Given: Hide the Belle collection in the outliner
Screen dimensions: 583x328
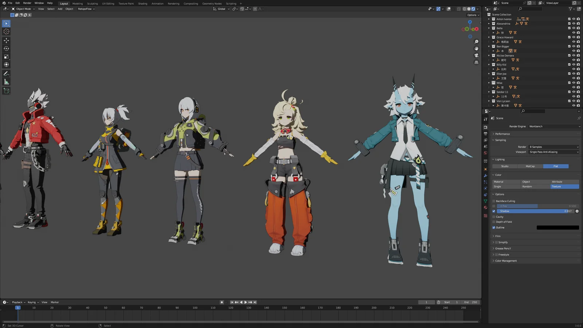Looking at the screenshot, I should 574,28.
